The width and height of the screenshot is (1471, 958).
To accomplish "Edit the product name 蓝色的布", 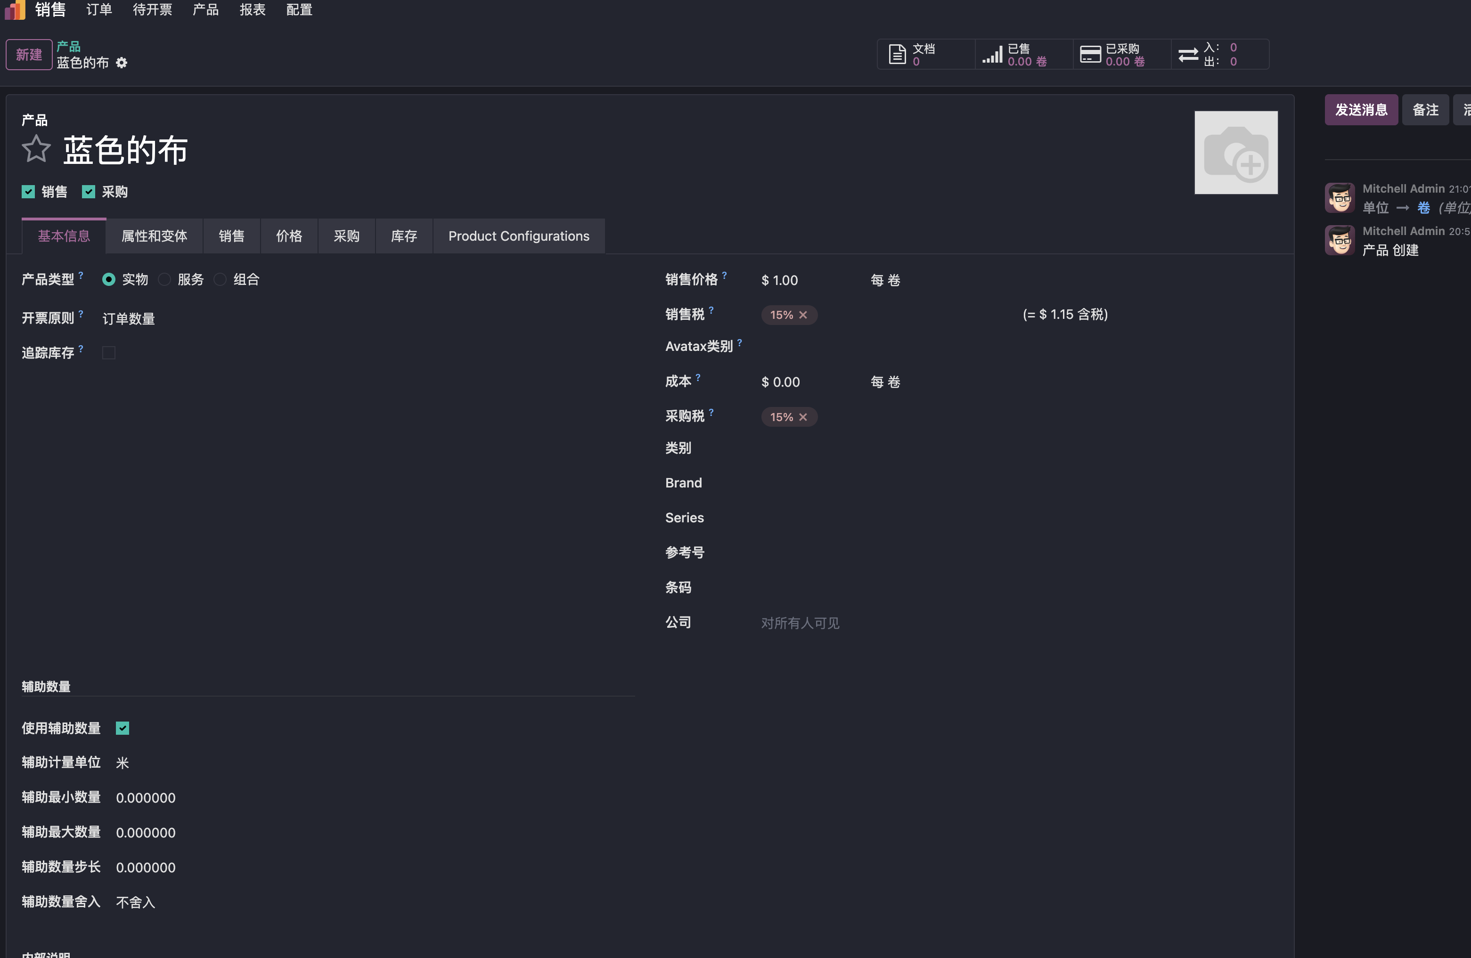I will [125, 150].
